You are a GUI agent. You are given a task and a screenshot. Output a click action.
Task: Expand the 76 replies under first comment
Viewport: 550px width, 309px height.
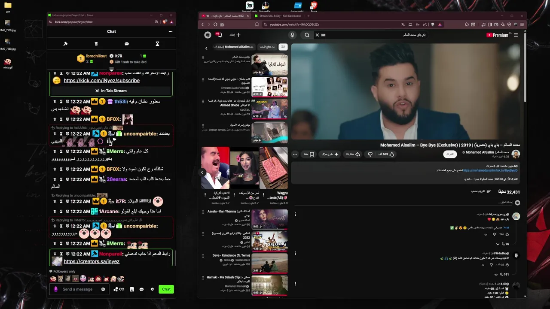(x=503, y=244)
